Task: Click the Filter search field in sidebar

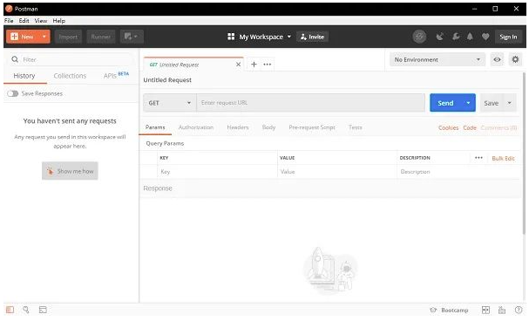Action: 71,59
